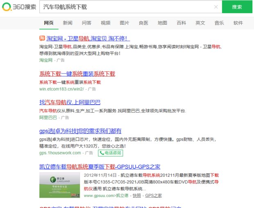The width and height of the screenshot is (254, 208).
Task: Open the 问答 tab
Action: tap(87, 23)
